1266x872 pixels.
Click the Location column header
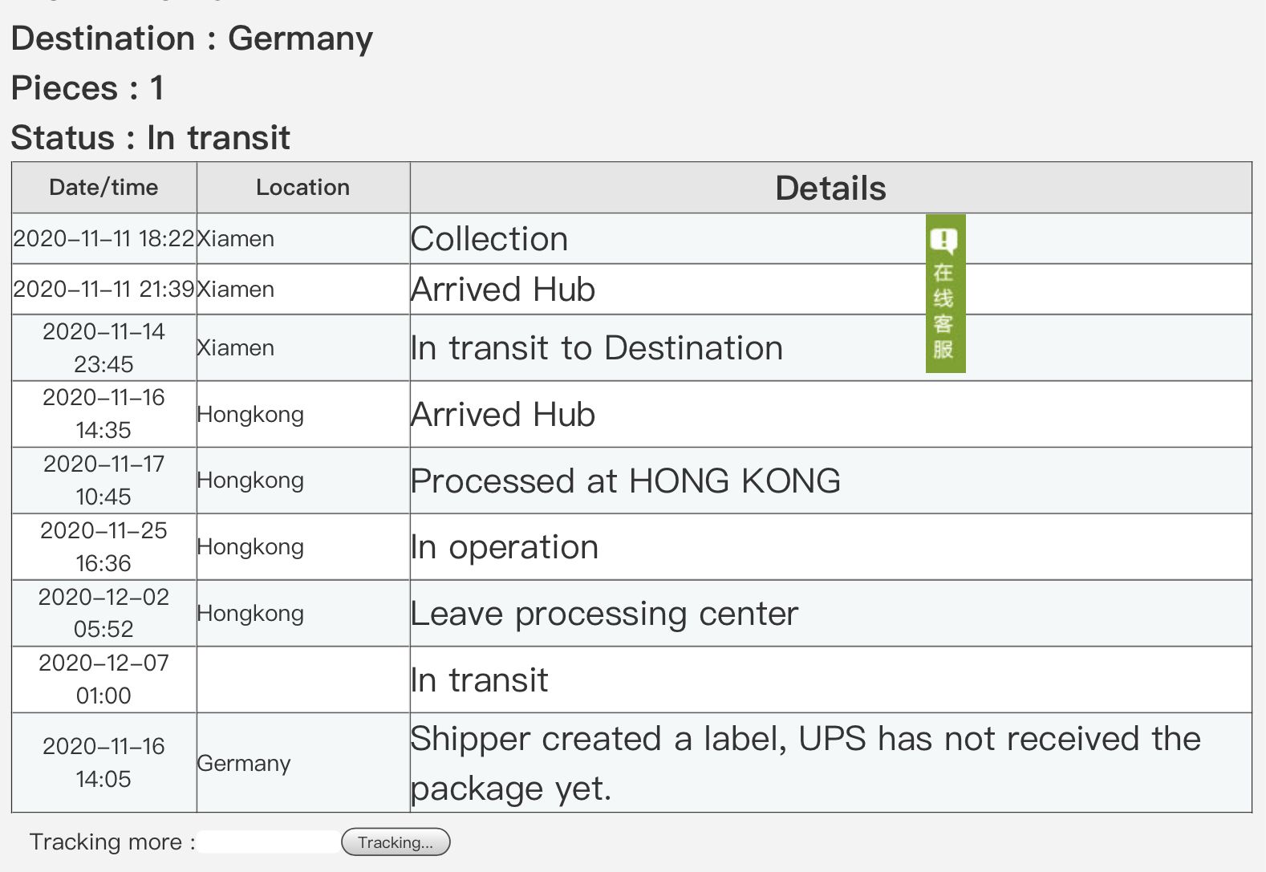tap(302, 188)
